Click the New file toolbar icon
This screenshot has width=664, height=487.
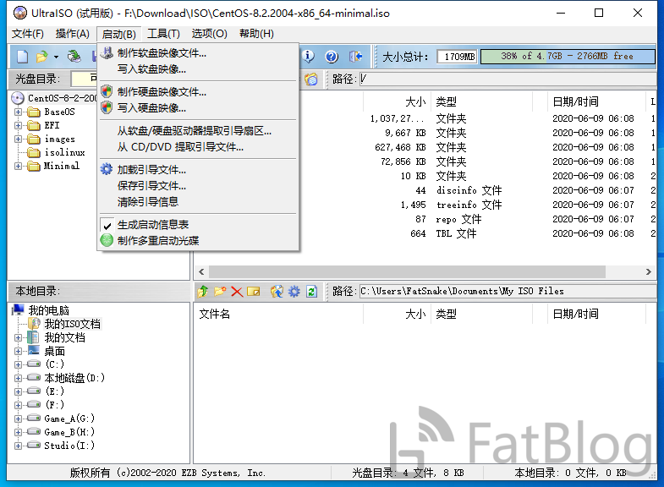click(23, 57)
